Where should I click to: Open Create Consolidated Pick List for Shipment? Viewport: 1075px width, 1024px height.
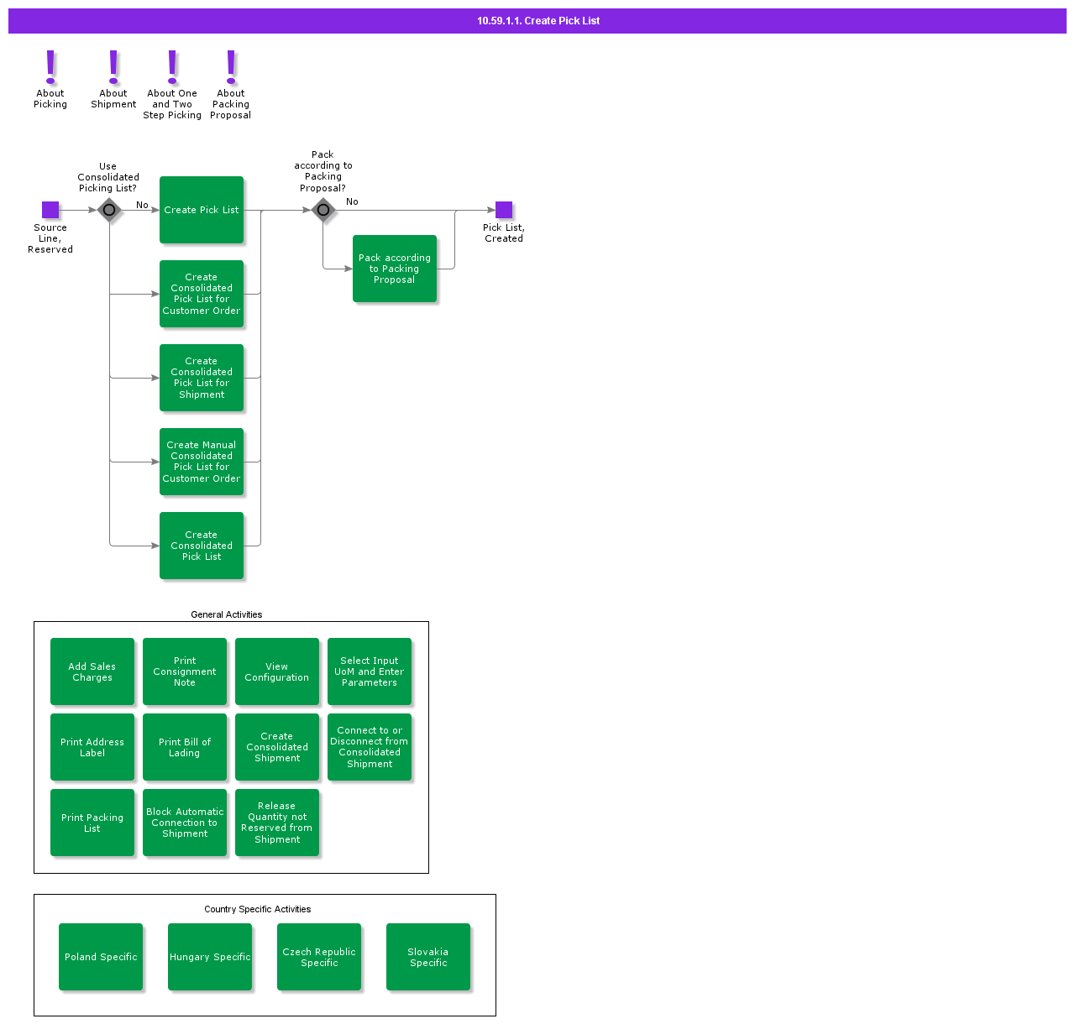click(x=202, y=378)
